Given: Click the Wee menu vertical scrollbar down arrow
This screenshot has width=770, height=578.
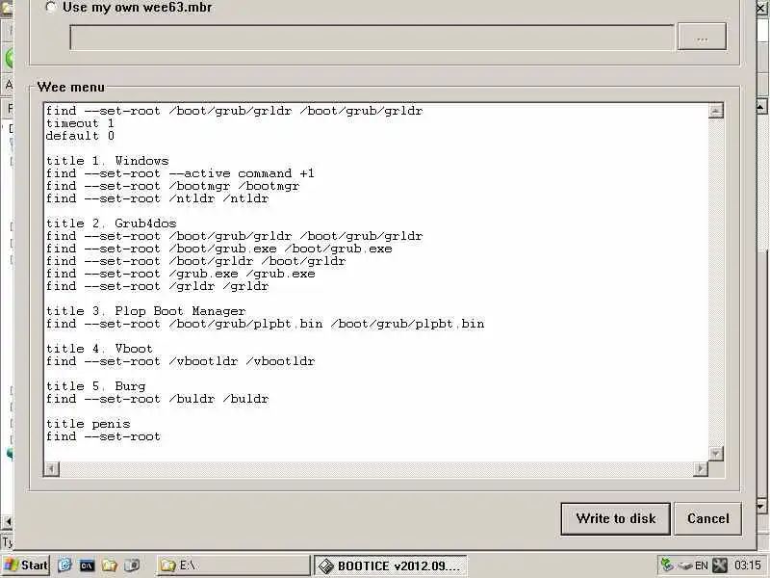Looking at the screenshot, I should [x=716, y=454].
